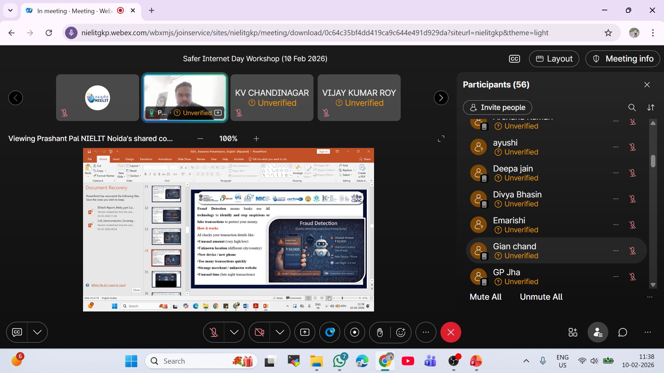664x373 pixels.
Task: Open the reactions emoji icon
Action: [x=401, y=332]
